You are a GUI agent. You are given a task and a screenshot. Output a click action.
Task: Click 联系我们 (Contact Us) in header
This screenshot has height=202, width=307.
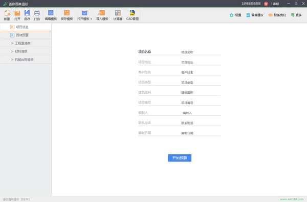277,15
